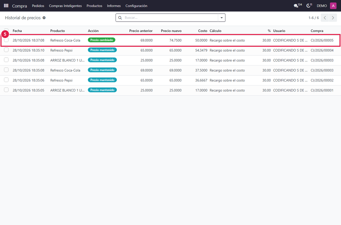This screenshot has height=225, width=341.
Task: Go to previous page arrow
Action: [x=325, y=18]
